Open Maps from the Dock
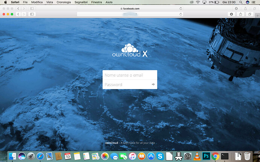Screen dimensions: 260x162 tap(95, 156)
